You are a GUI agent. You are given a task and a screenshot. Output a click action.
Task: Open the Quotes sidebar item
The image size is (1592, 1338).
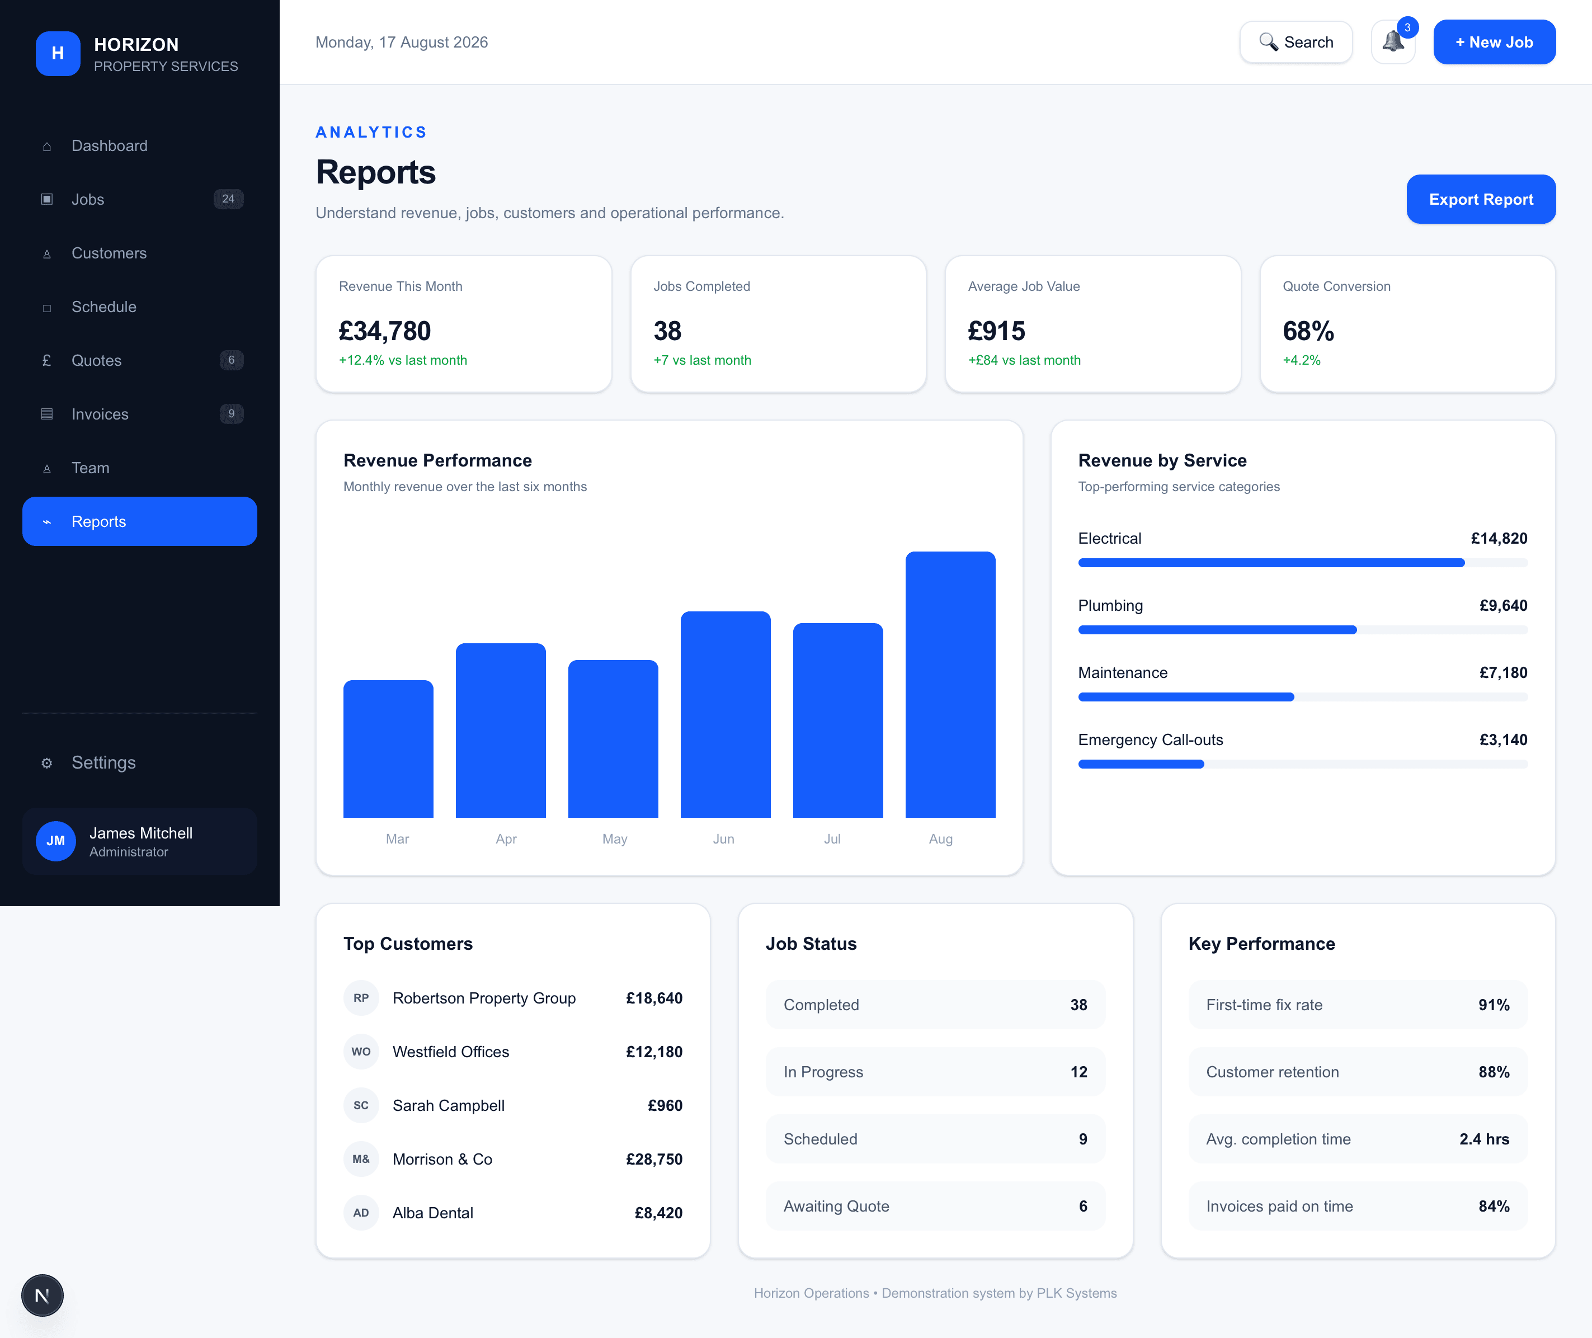tap(139, 360)
